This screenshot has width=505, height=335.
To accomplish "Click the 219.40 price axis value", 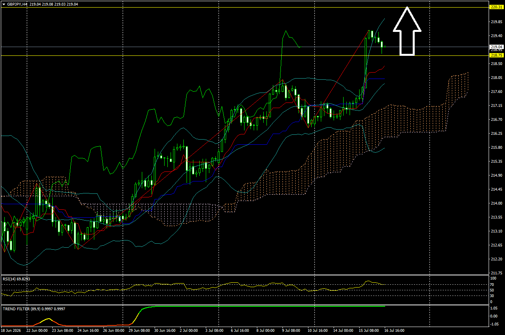I will click(496, 36).
